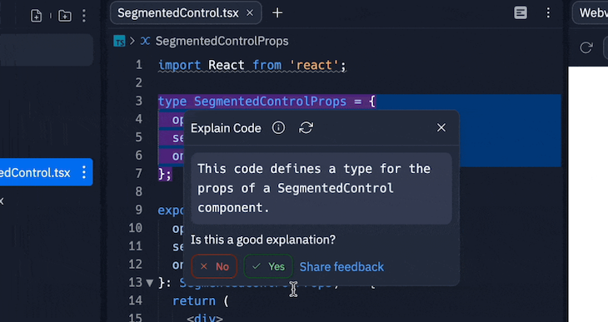Click the TS file icon in breadcrumb
This screenshot has width=608, height=322.
(119, 41)
